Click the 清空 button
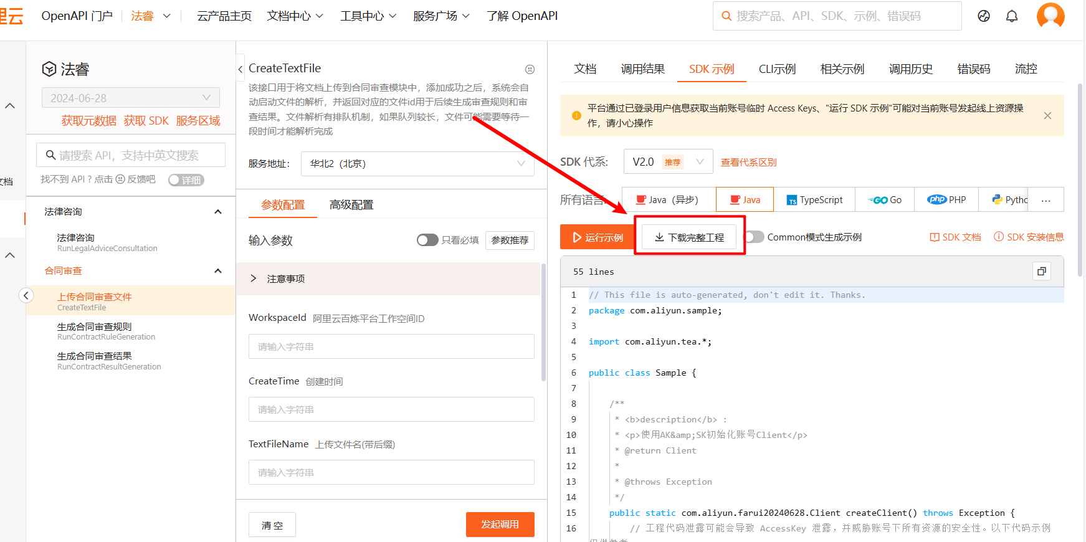 point(272,525)
